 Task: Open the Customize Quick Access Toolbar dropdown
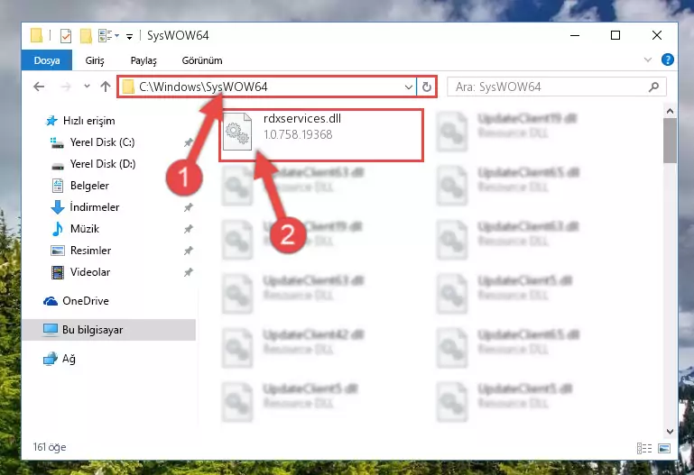(129, 36)
